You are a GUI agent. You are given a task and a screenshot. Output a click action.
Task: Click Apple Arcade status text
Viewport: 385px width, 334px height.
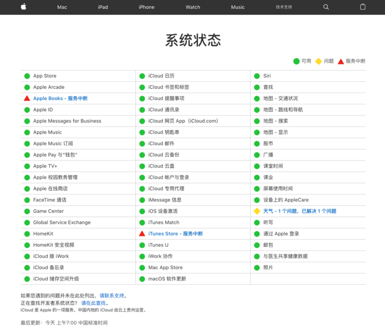(x=49, y=87)
